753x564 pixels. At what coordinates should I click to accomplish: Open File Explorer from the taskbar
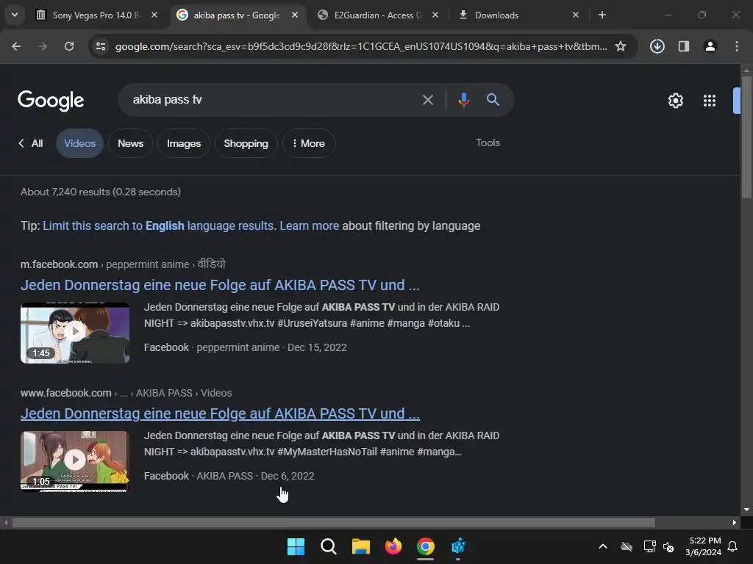(x=360, y=546)
